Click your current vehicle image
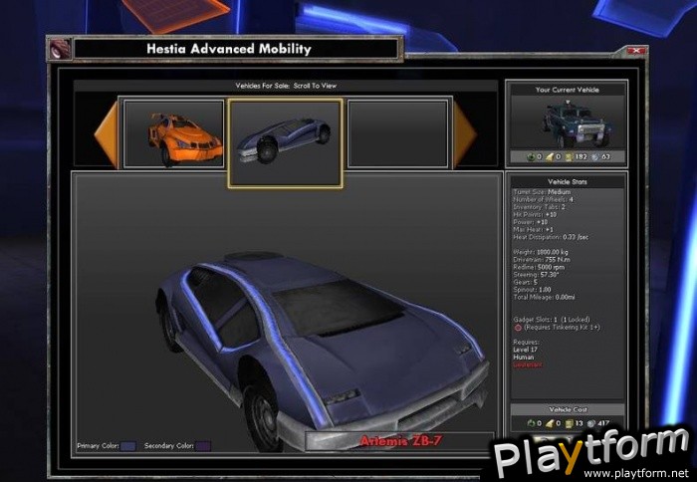The image size is (697, 482). [x=568, y=122]
